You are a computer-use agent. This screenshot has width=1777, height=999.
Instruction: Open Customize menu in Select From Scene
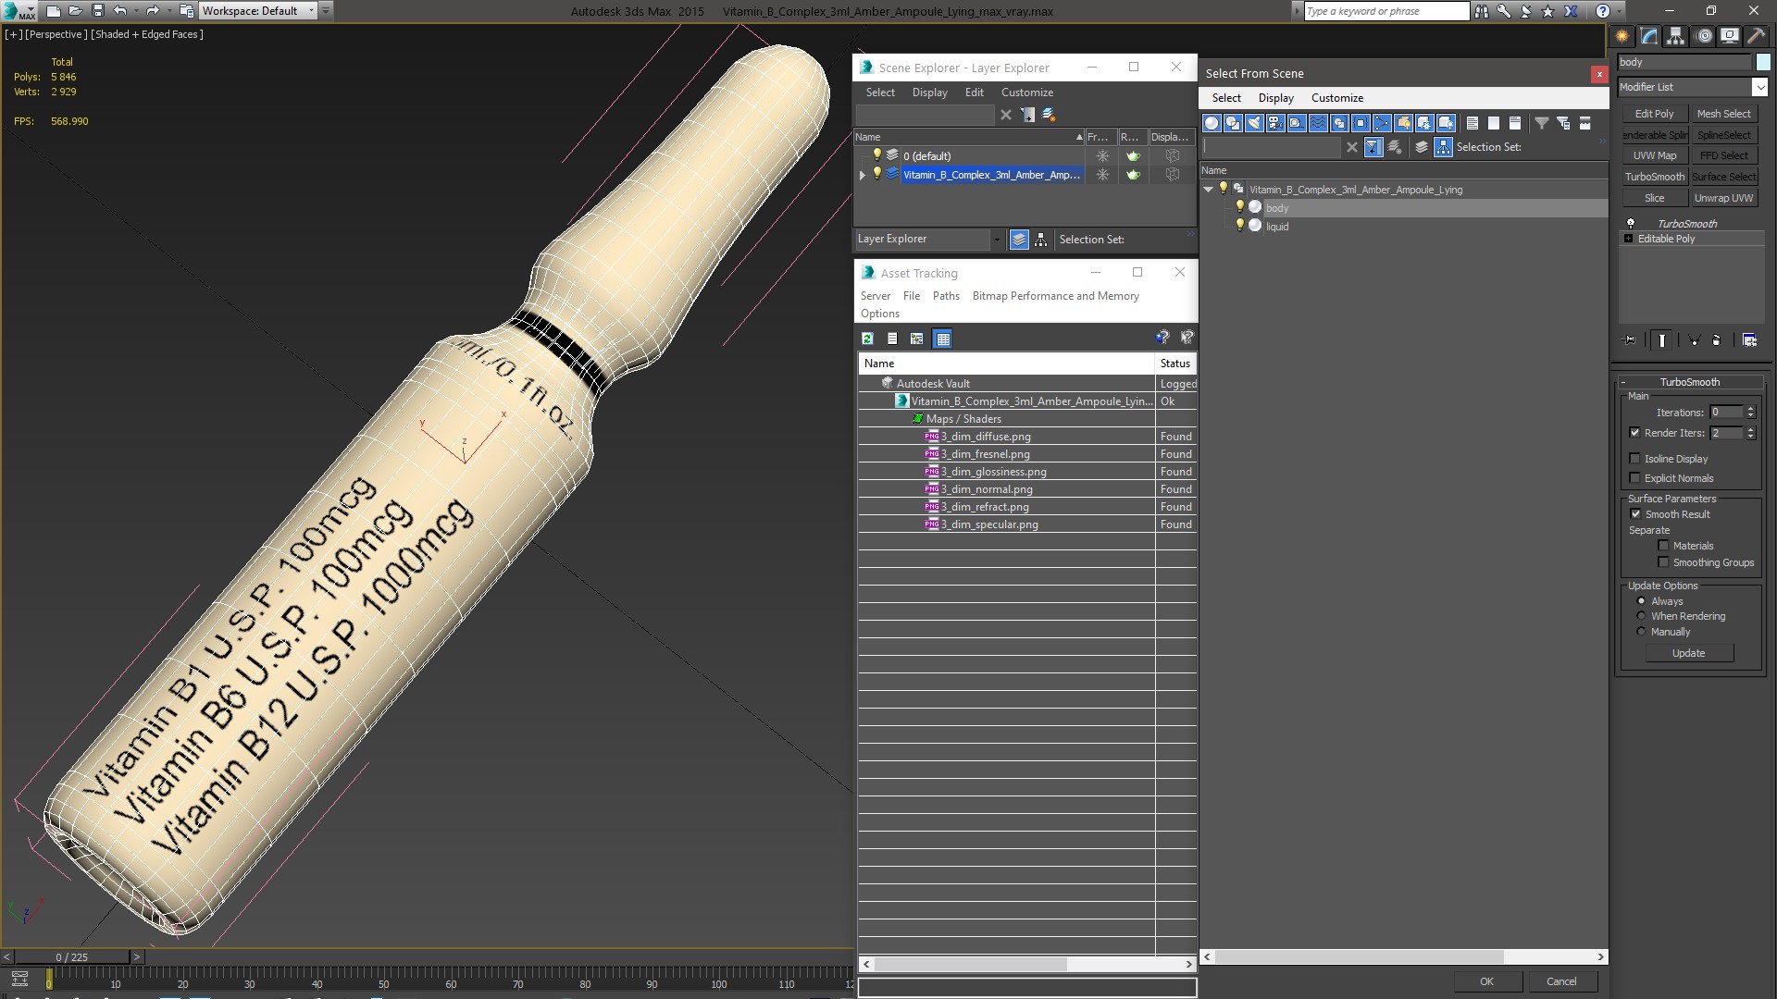(1336, 98)
